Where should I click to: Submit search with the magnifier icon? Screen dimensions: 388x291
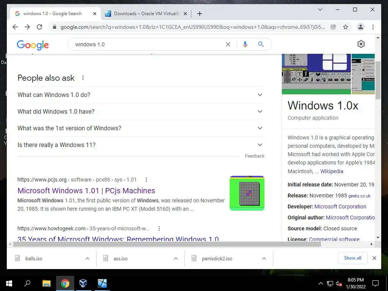pyautogui.click(x=261, y=44)
